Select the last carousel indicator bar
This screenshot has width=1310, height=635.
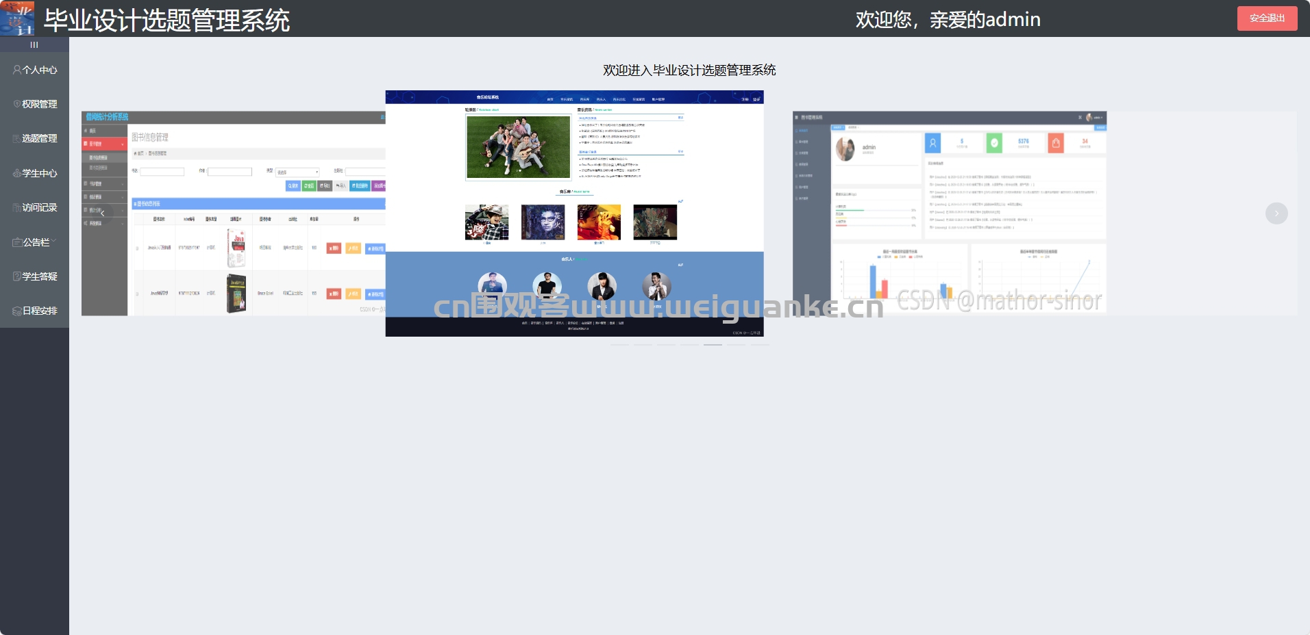click(760, 345)
